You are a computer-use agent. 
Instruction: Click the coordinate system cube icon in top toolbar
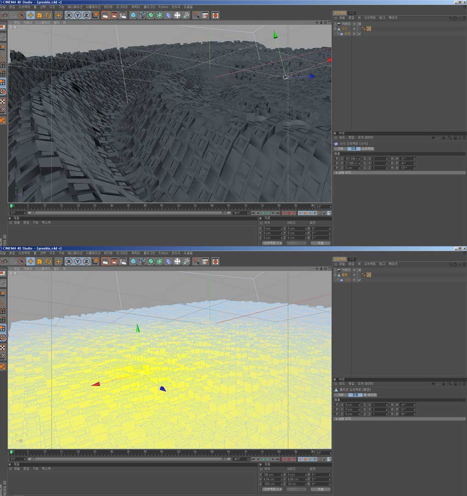click(x=95, y=15)
